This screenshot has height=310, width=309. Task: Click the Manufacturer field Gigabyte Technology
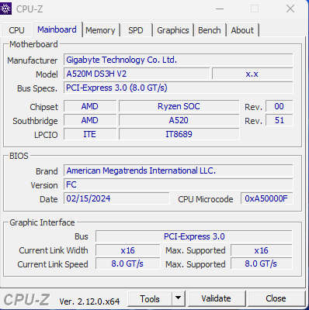(179, 60)
